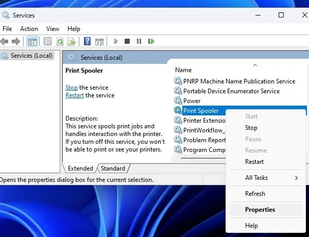The height and width of the screenshot is (237, 309).
Task: Switch to the Standard tab
Action: pyautogui.click(x=113, y=168)
